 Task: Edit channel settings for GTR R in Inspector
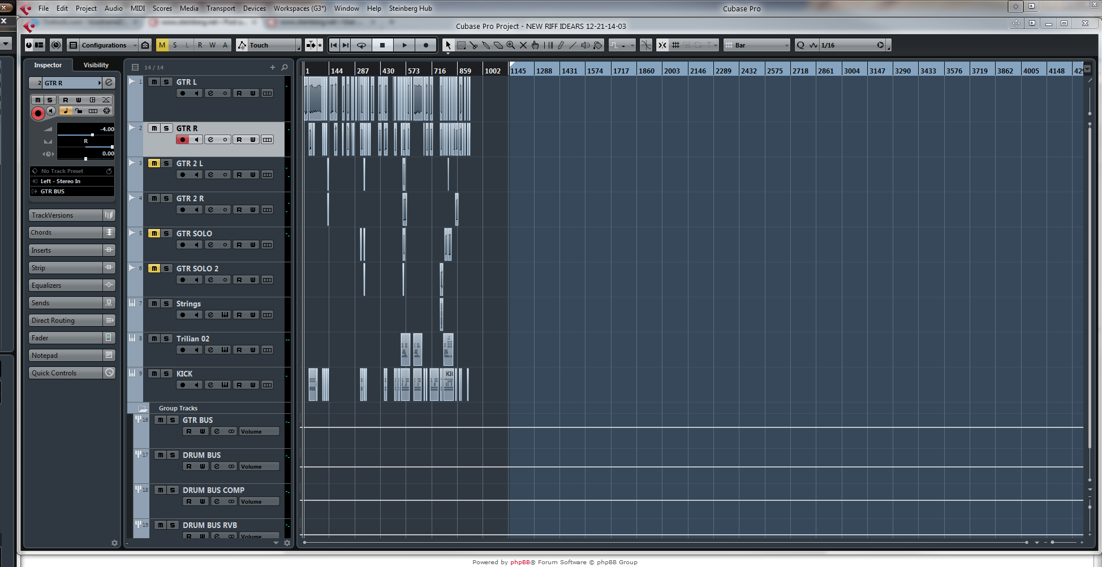pos(109,83)
